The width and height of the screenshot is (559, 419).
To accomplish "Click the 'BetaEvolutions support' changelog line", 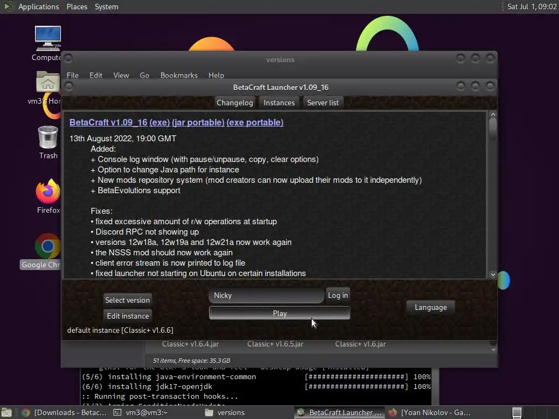I will (x=135, y=190).
